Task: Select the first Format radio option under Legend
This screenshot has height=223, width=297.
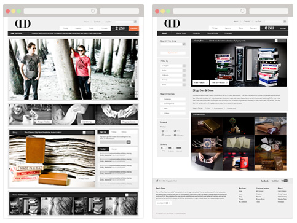Action: click(x=163, y=131)
